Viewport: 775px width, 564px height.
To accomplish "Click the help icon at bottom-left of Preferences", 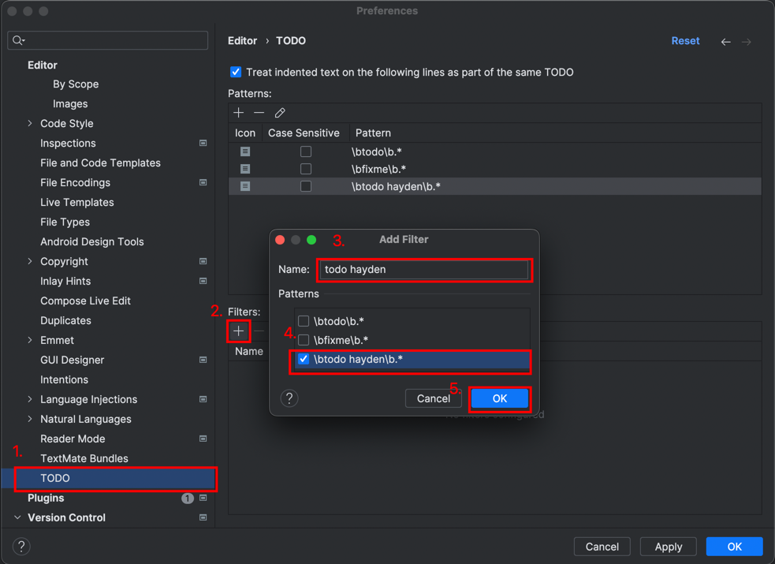I will coord(21,546).
